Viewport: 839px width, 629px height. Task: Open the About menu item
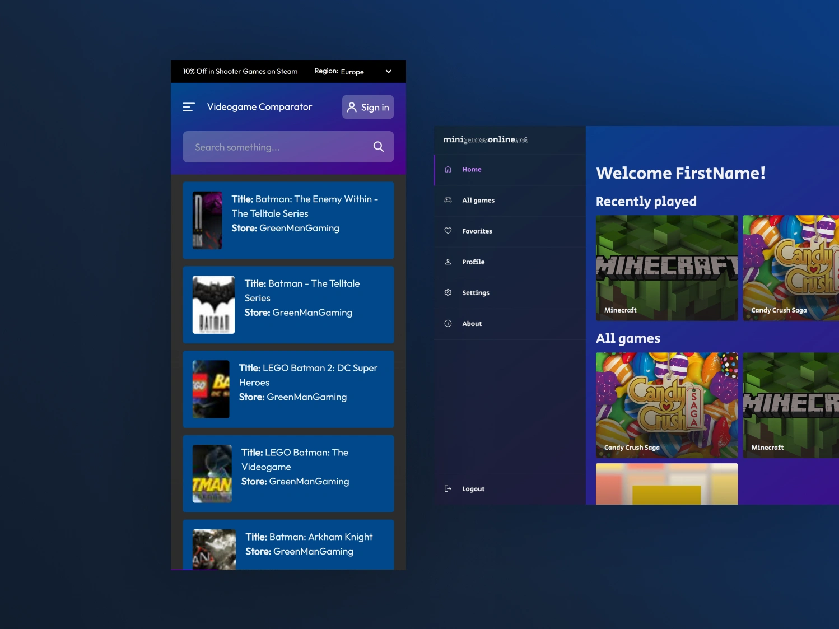510,324
